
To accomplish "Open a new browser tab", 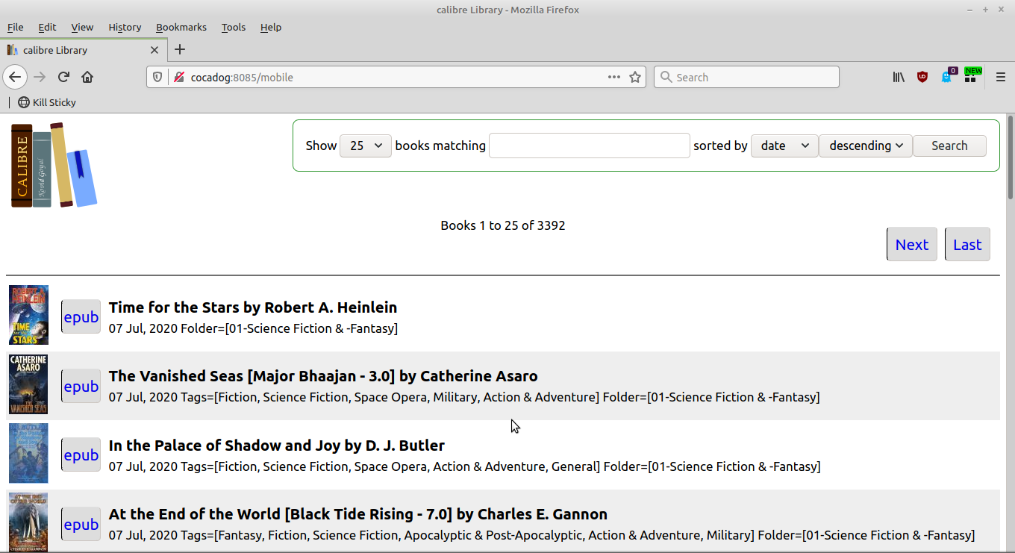I will (x=179, y=50).
